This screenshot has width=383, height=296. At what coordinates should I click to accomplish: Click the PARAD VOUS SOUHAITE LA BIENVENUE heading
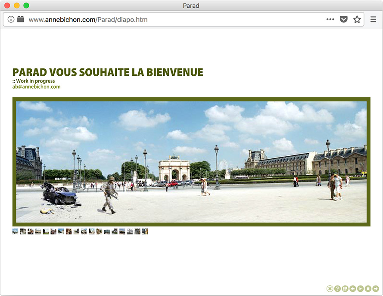point(108,72)
